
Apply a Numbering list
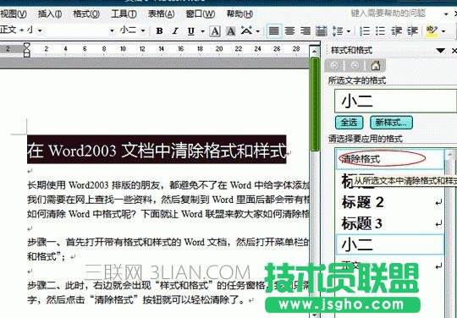click(364, 30)
